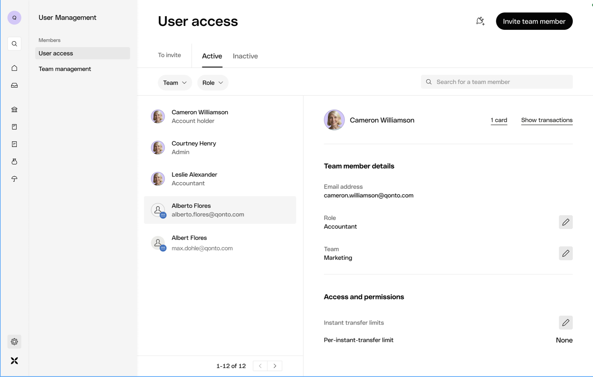Click the Per-instant-transfer limit label
Image resolution: width=593 pixels, height=377 pixels.
point(359,340)
